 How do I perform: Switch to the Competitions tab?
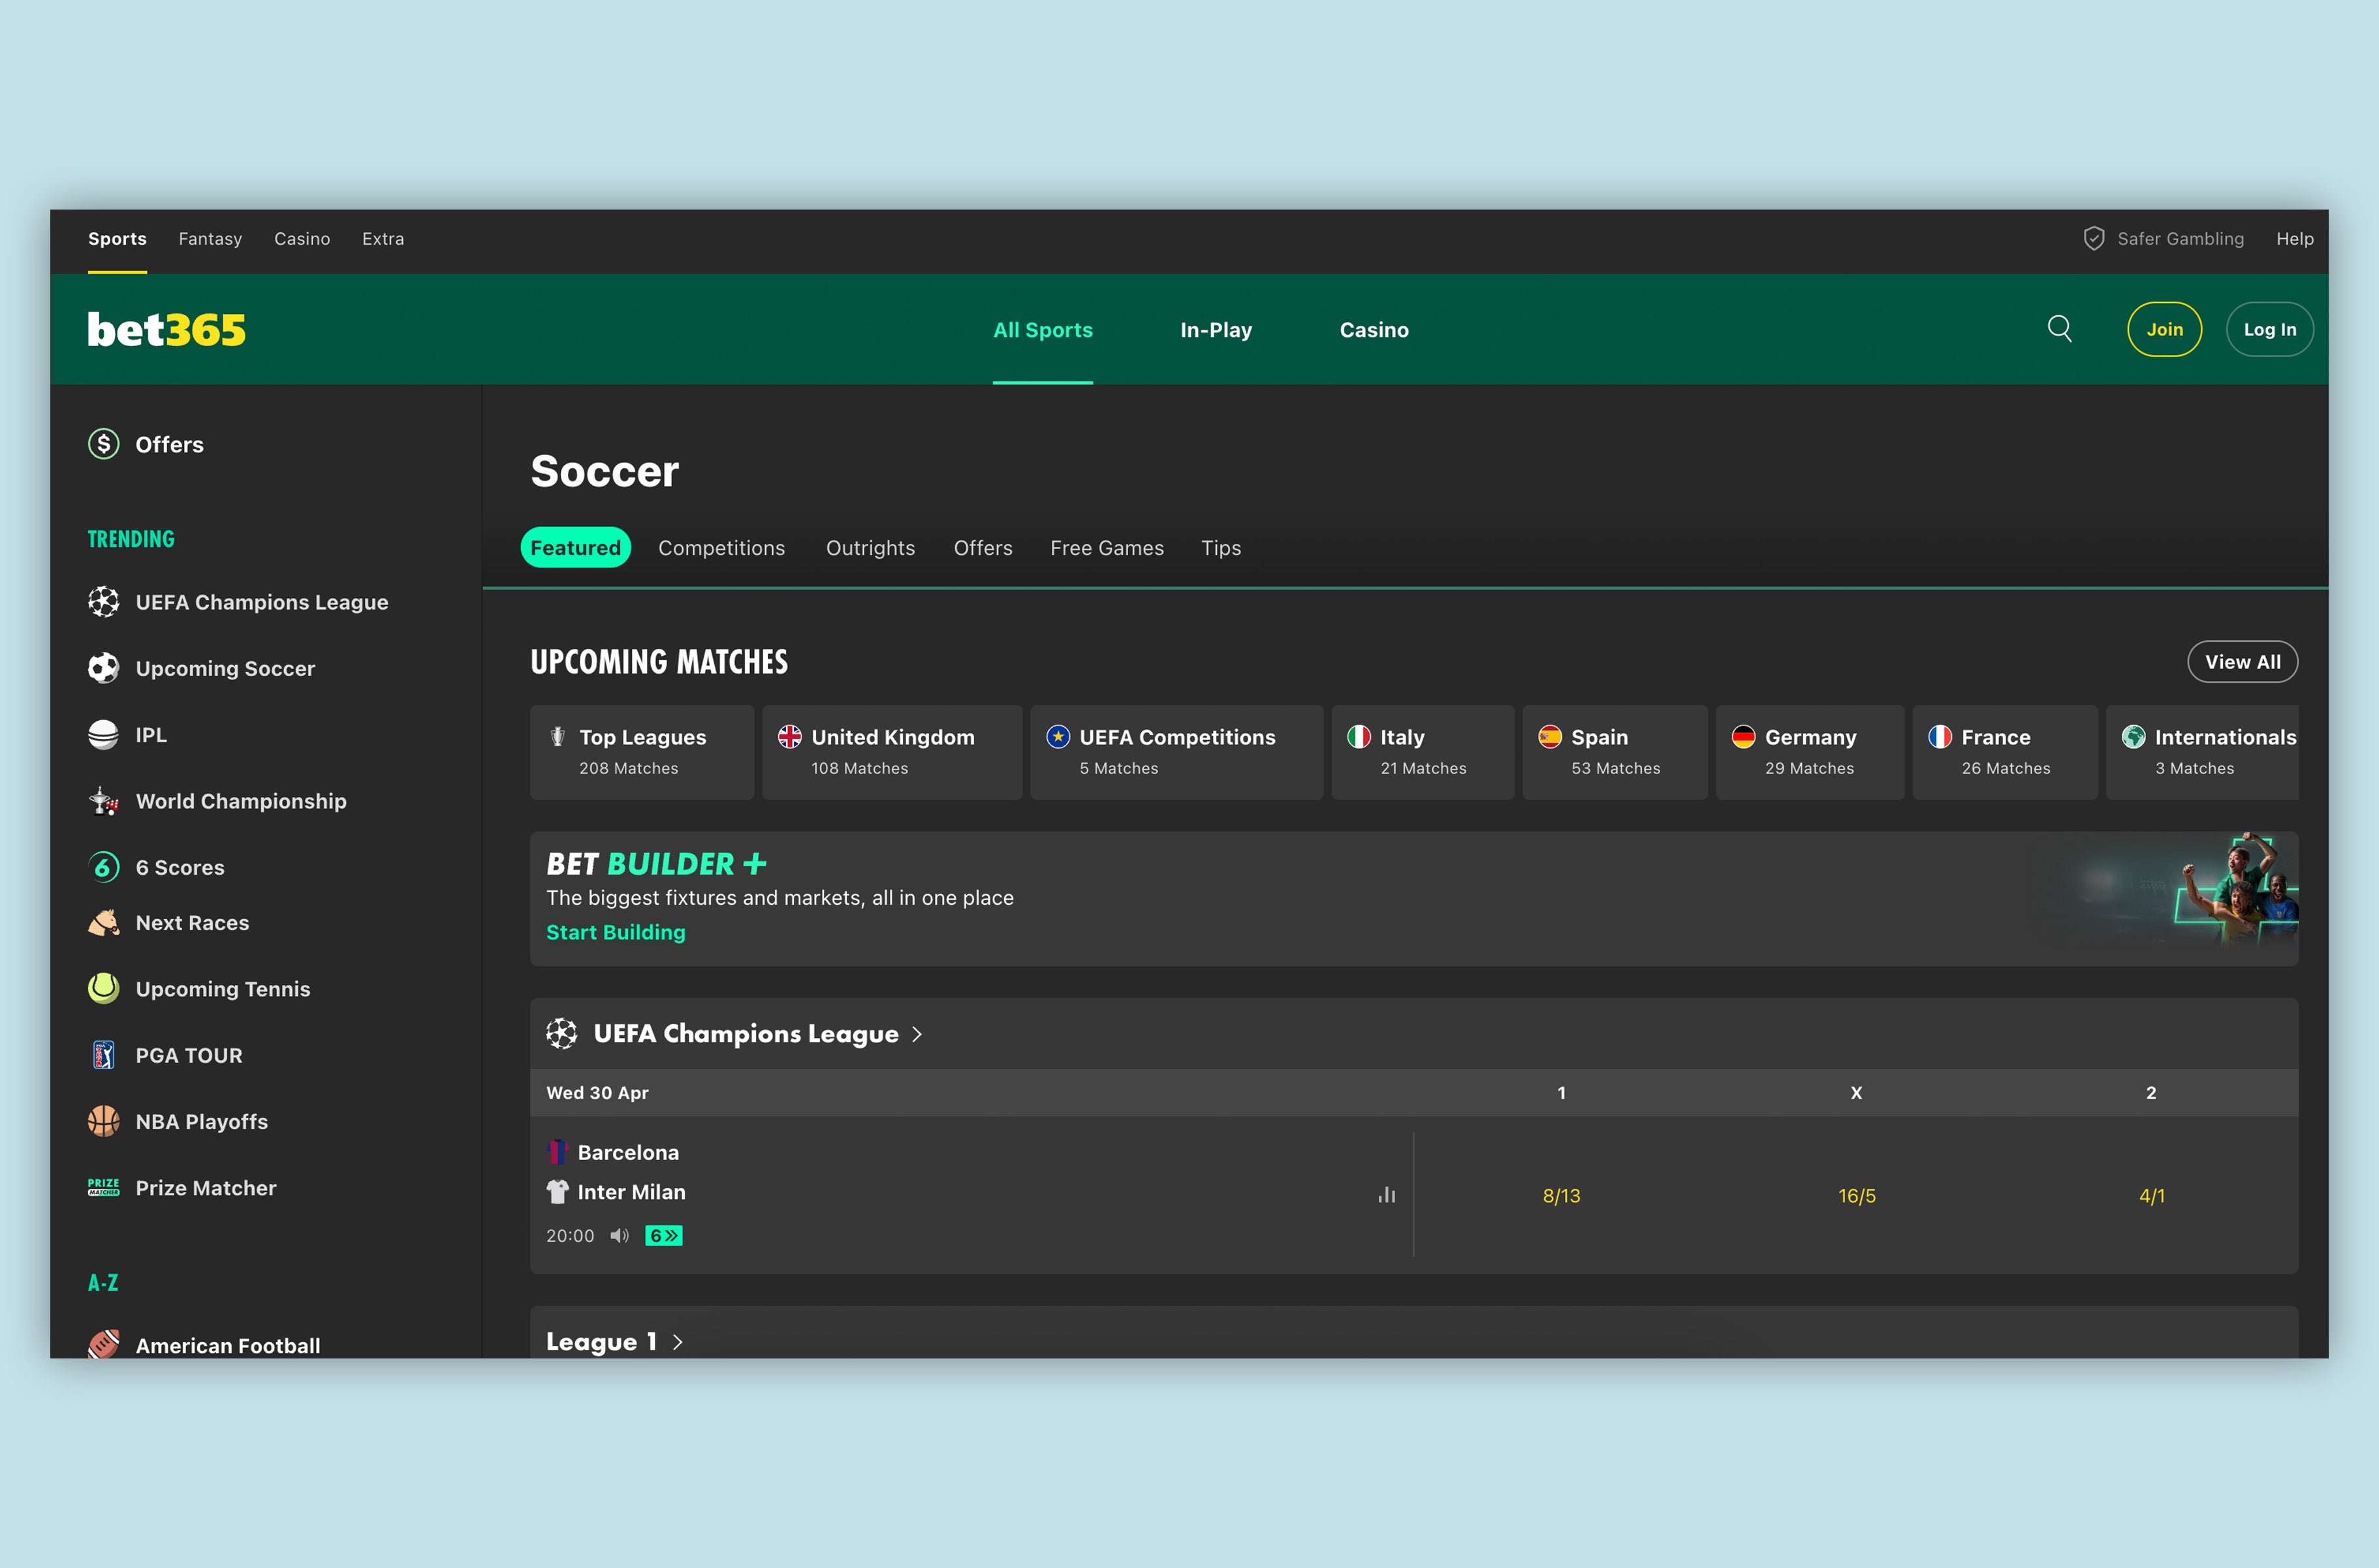pyautogui.click(x=721, y=548)
